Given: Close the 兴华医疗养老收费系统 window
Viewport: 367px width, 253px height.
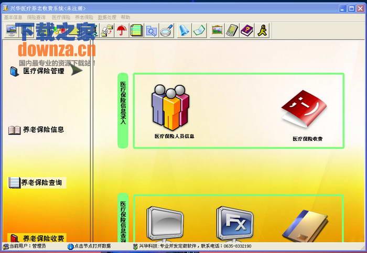Looking at the screenshot, I should point(361,9).
